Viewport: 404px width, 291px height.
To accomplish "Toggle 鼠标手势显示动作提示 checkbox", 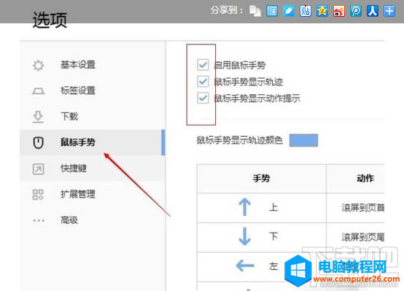I will coord(203,98).
